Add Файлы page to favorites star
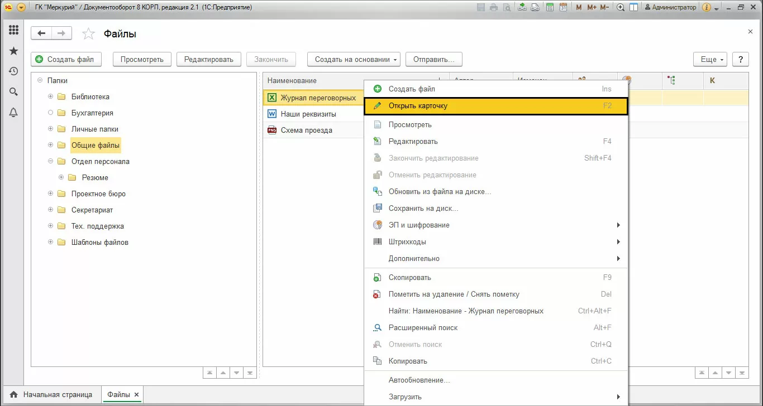Image resolution: width=763 pixels, height=406 pixels. point(88,34)
